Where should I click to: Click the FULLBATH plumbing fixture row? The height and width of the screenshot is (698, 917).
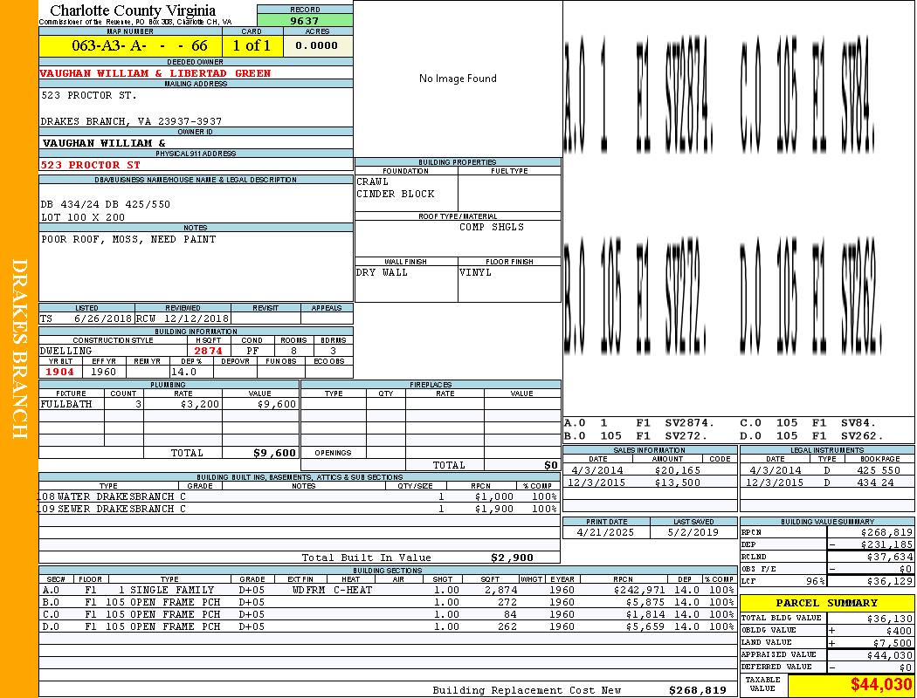point(169,404)
